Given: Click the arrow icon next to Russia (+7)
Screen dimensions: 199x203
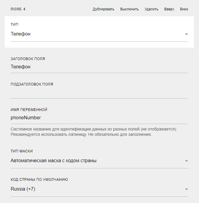Looking at the screenshot, I should (x=187, y=189).
